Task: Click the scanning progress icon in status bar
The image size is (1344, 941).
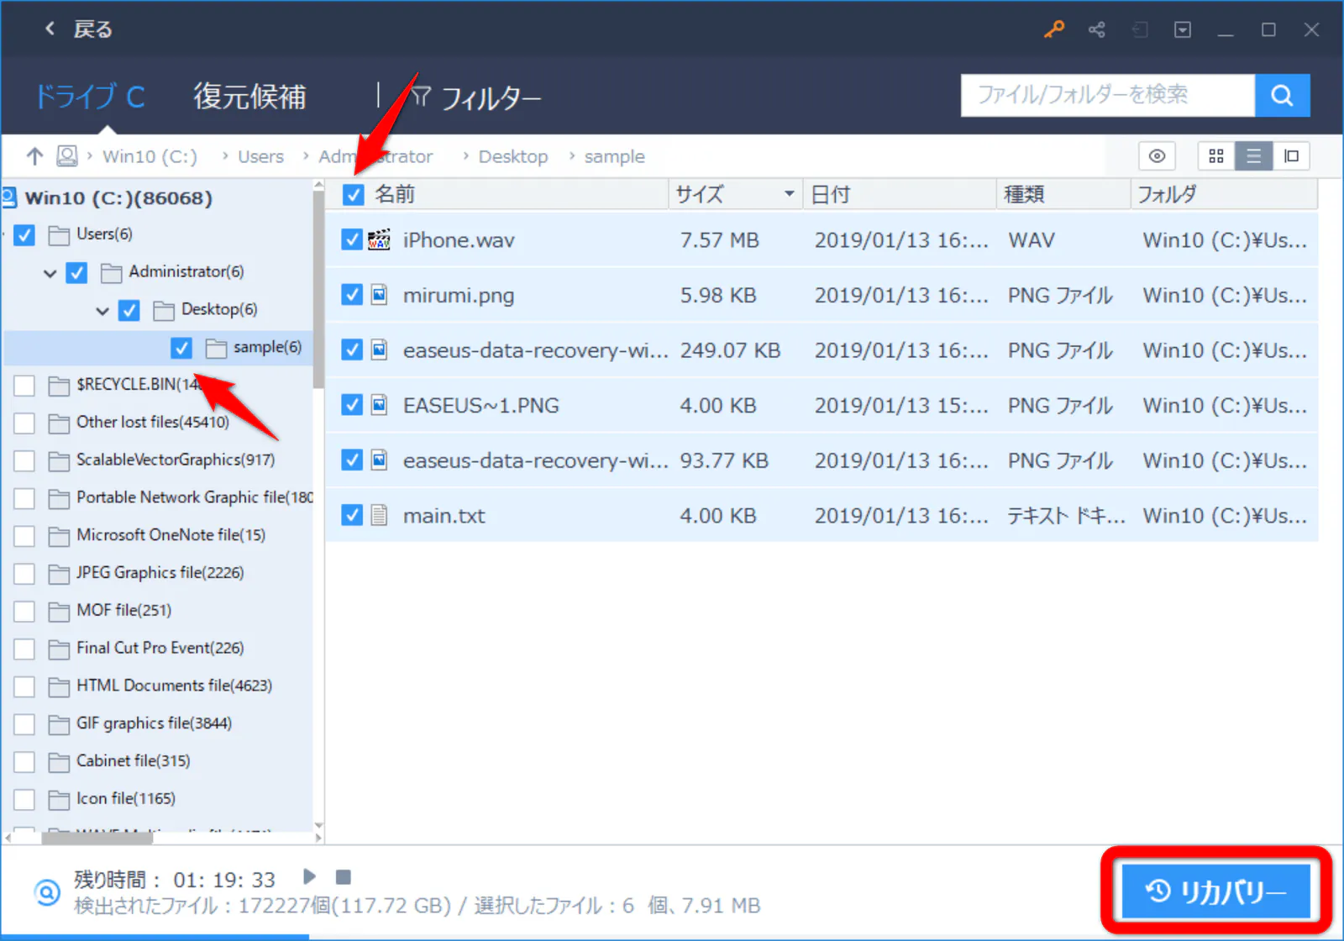Action: tap(47, 892)
